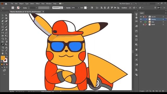Screen dimensions: 167x94
Task: Hide the Shading layer
Action: (x=141, y=19)
